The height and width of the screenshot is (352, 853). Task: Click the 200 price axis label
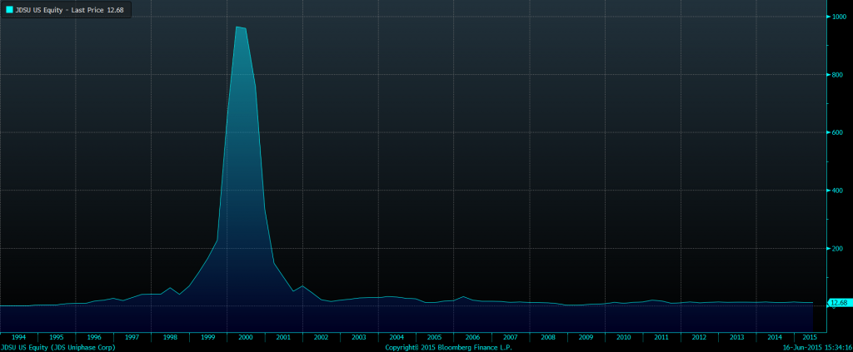[836, 248]
